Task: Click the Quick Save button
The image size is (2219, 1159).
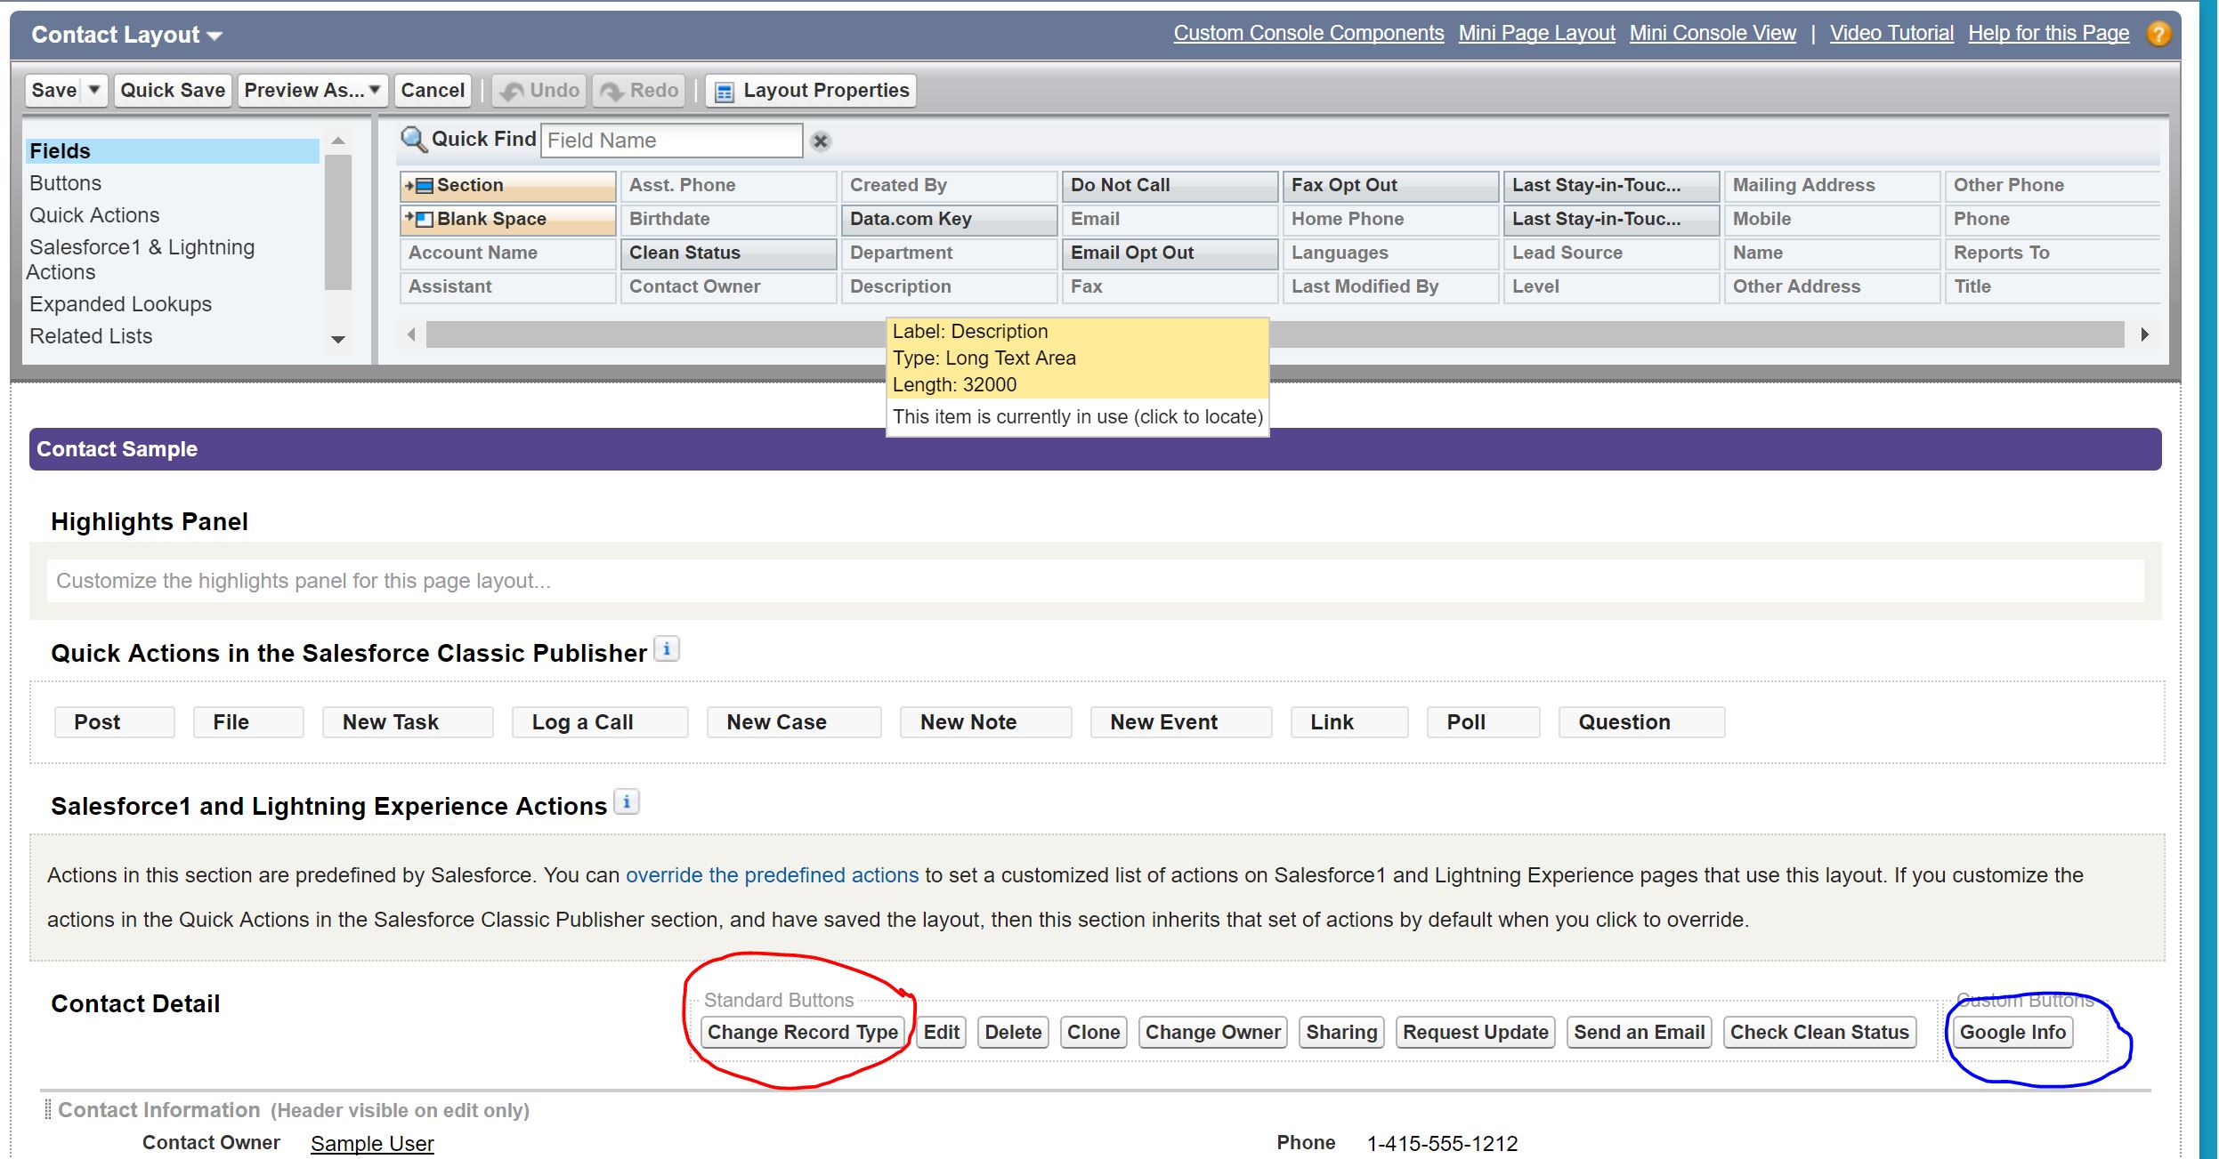Action: tap(173, 90)
